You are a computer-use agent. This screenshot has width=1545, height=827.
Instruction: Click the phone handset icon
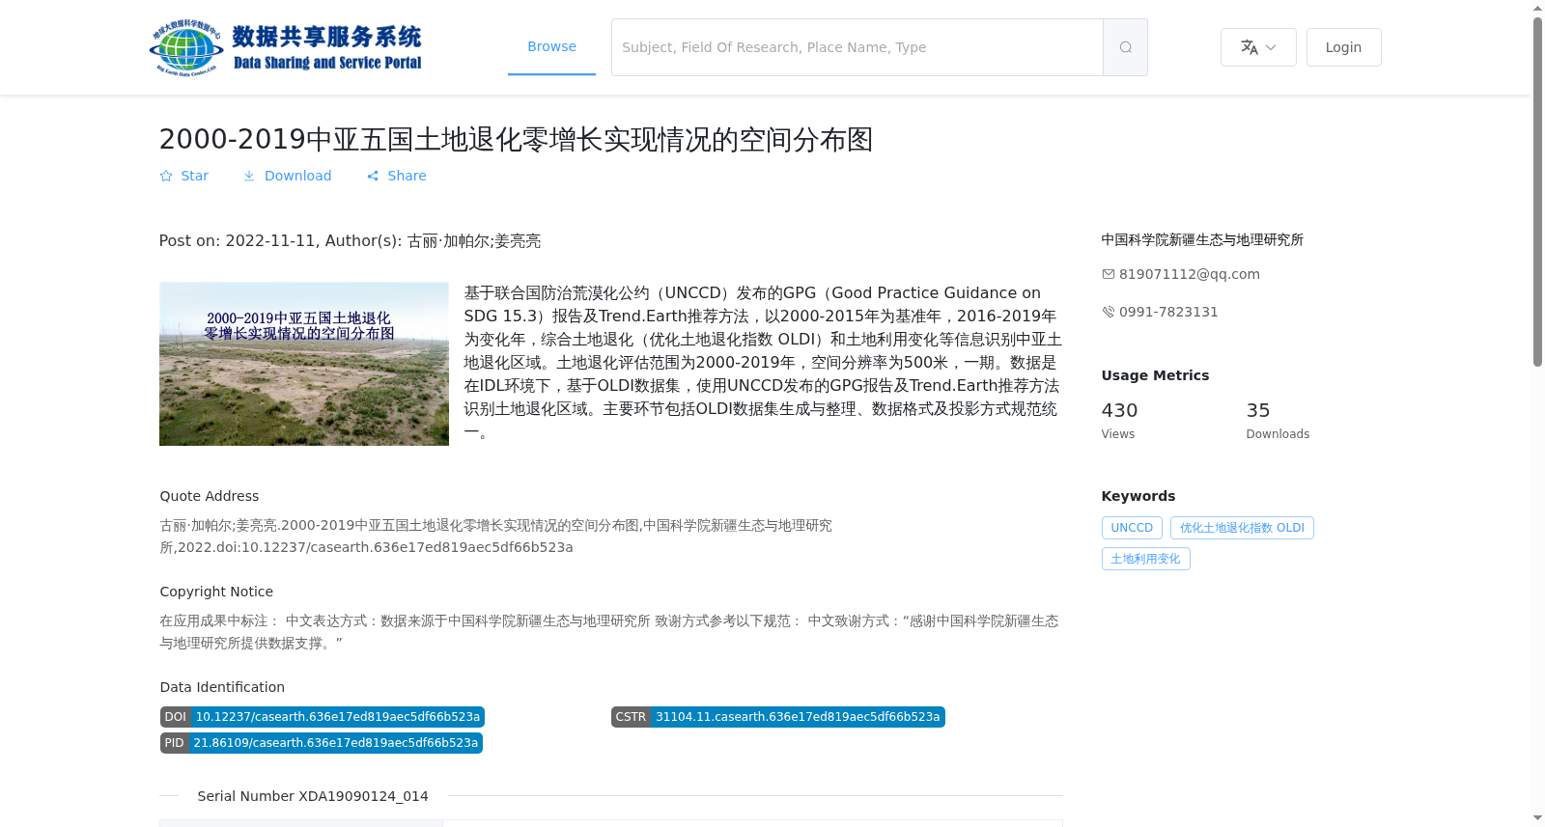pos(1109,312)
